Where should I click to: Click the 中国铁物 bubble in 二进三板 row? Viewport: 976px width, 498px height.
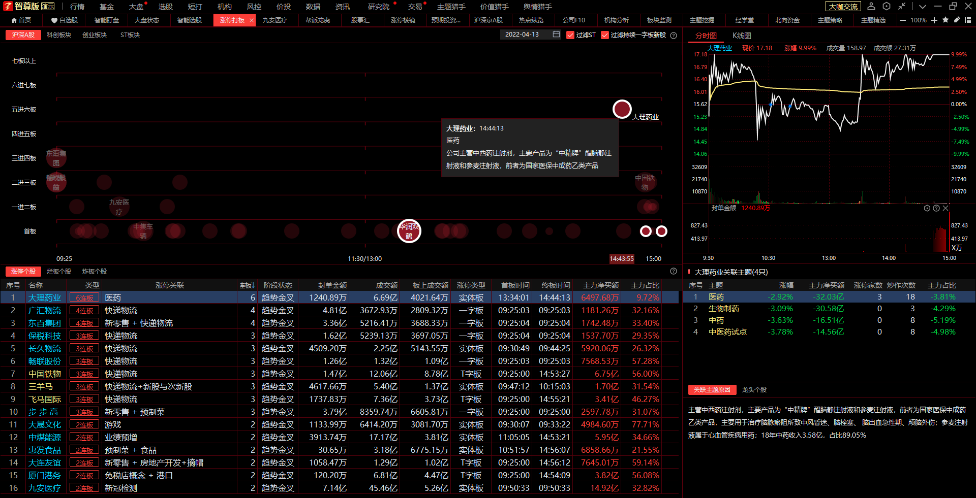tap(645, 182)
